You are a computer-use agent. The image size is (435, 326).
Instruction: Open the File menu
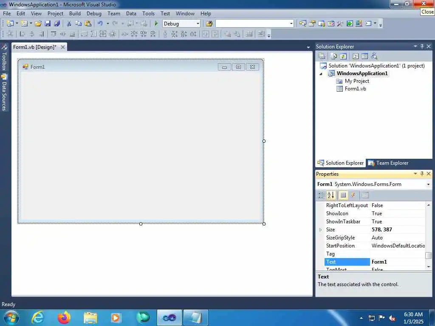[x=7, y=13]
